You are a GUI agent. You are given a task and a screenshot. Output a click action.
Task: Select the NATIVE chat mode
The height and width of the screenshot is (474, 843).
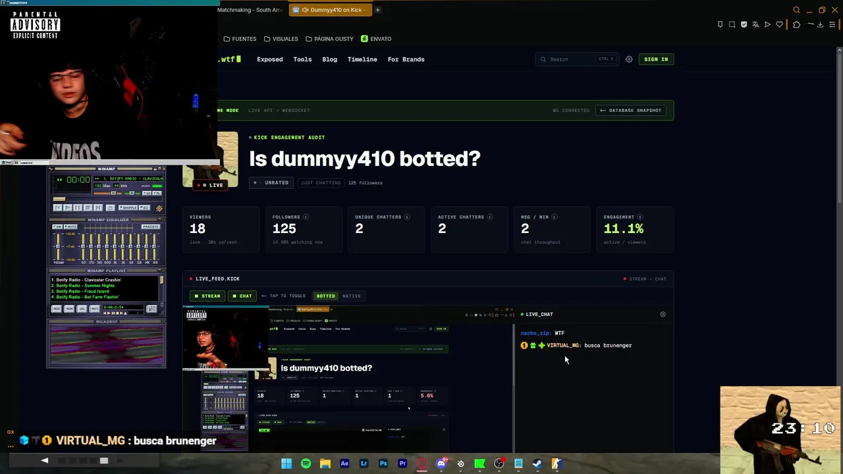tap(352, 296)
